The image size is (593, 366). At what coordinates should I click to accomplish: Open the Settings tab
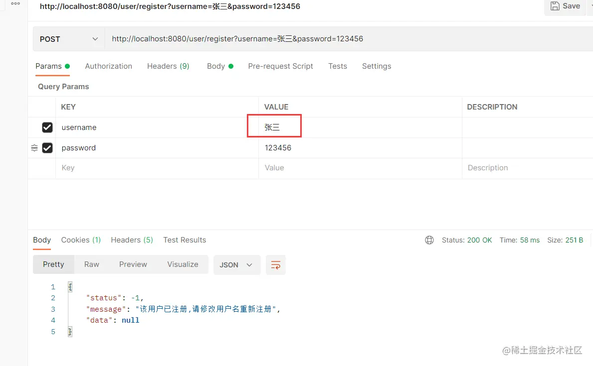click(x=376, y=66)
